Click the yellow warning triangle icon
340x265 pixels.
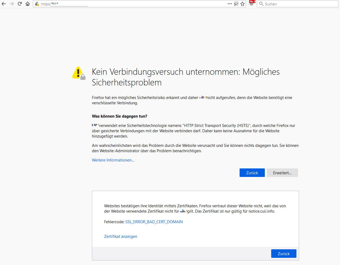click(x=79, y=73)
